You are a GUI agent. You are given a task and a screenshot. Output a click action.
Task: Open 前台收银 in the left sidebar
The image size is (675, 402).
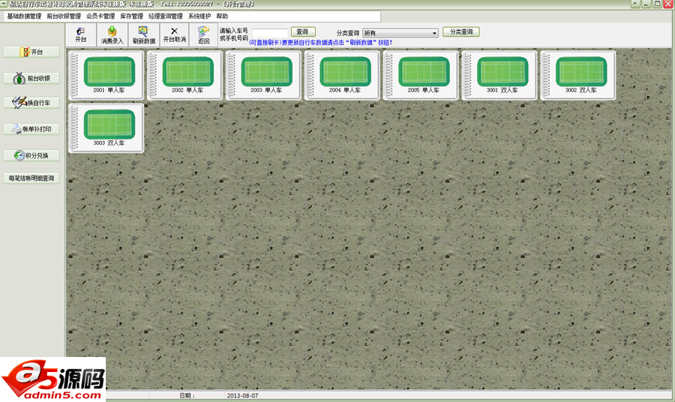point(32,78)
